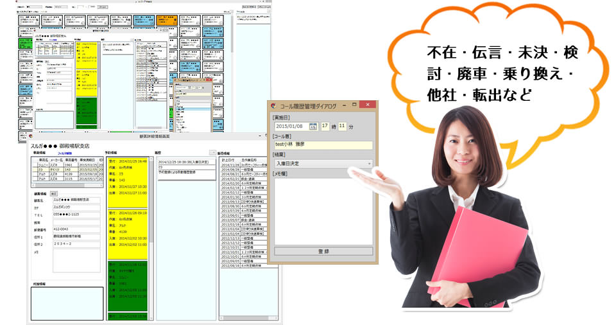Click the customer memo text area
Screen dimensions: 616x325
coord(76,261)
